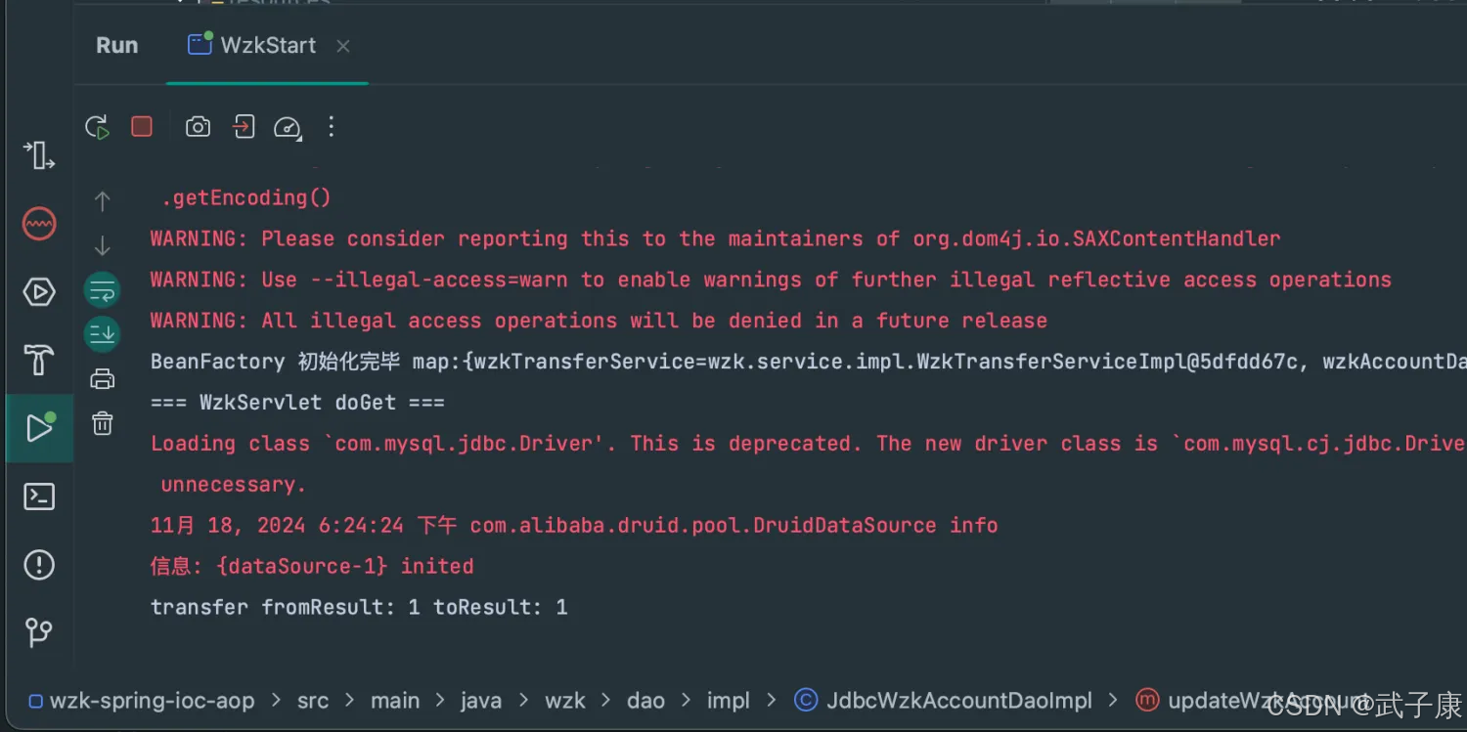Jump down the stack trace arrow
Image resolution: width=1467 pixels, height=732 pixels.
click(102, 245)
